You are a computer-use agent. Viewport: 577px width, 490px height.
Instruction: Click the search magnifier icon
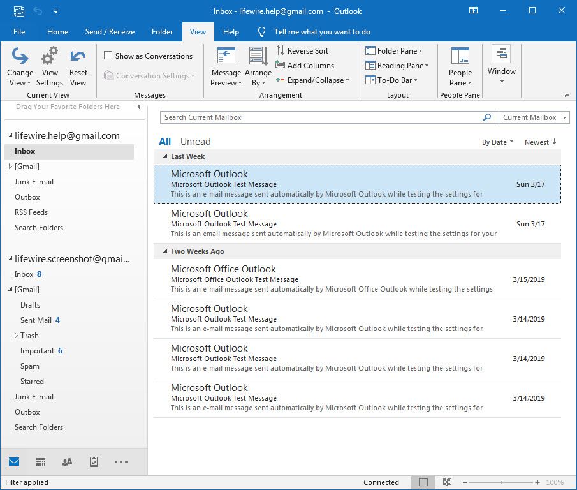pos(487,117)
